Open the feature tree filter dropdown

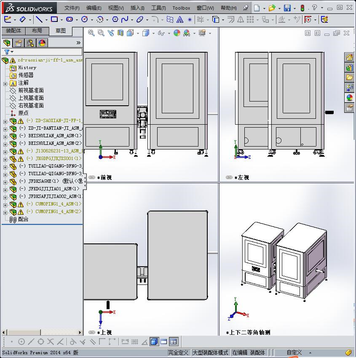coord(8,52)
